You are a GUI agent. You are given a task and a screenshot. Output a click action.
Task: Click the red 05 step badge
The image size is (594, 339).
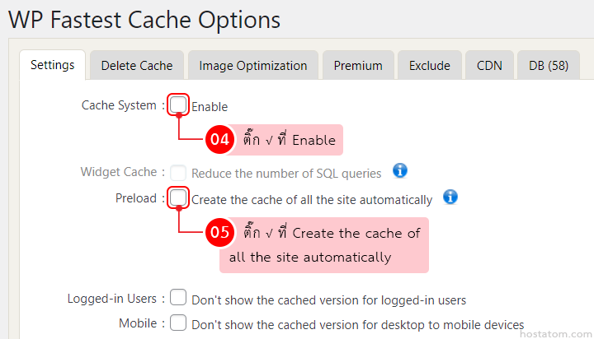coord(219,233)
